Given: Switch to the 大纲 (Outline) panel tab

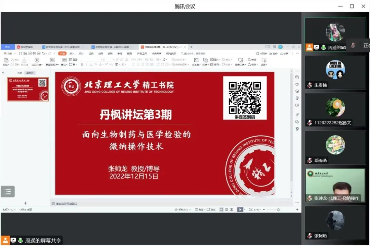Looking at the screenshot, I should [20, 73].
